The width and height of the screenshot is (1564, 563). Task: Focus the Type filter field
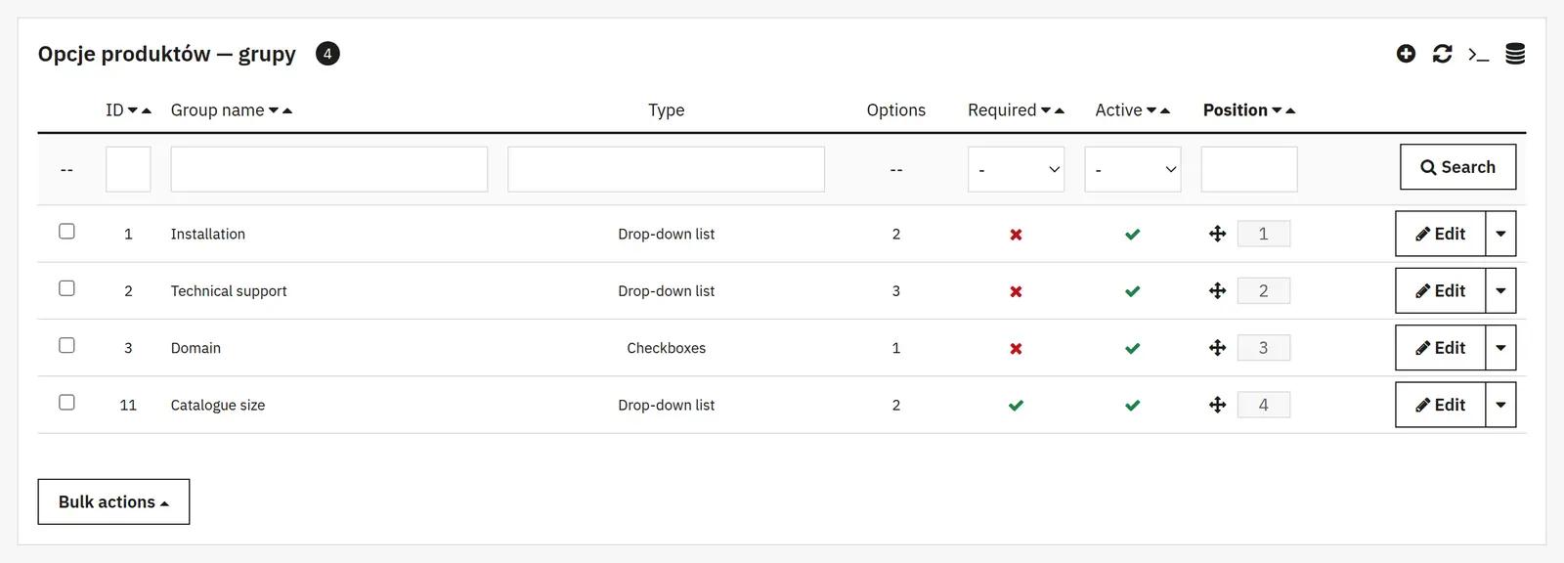(666, 169)
